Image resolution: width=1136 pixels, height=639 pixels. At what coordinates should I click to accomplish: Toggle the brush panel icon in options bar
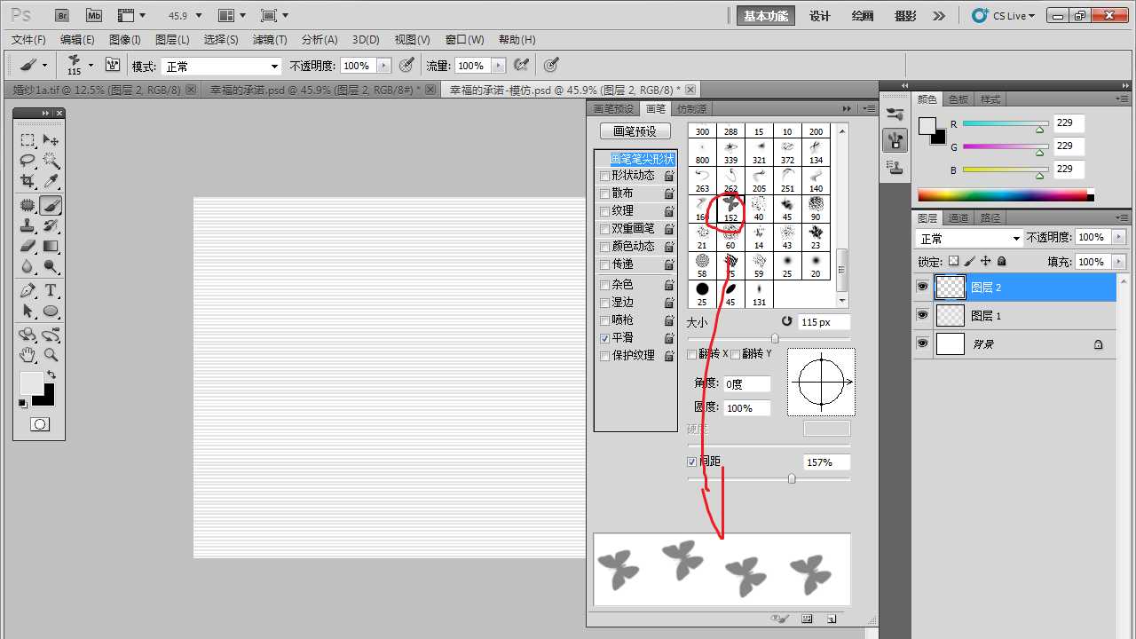(x=113, y=65)
